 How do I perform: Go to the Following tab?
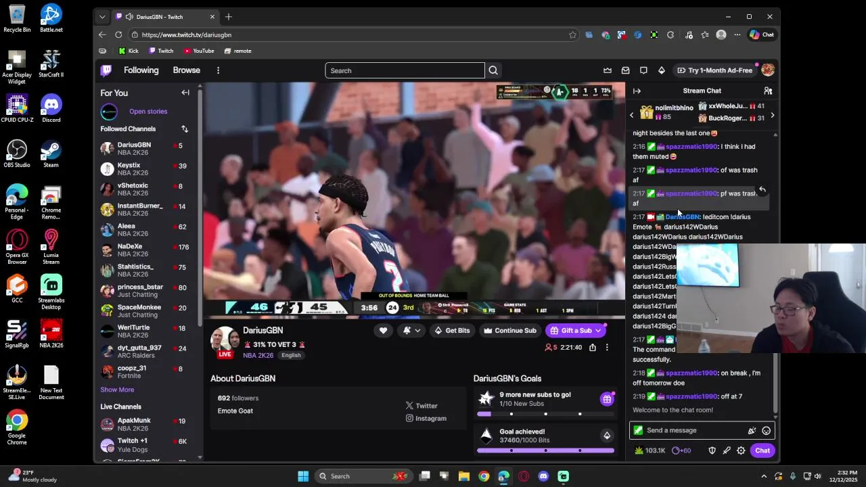click(x=141, y=70)
